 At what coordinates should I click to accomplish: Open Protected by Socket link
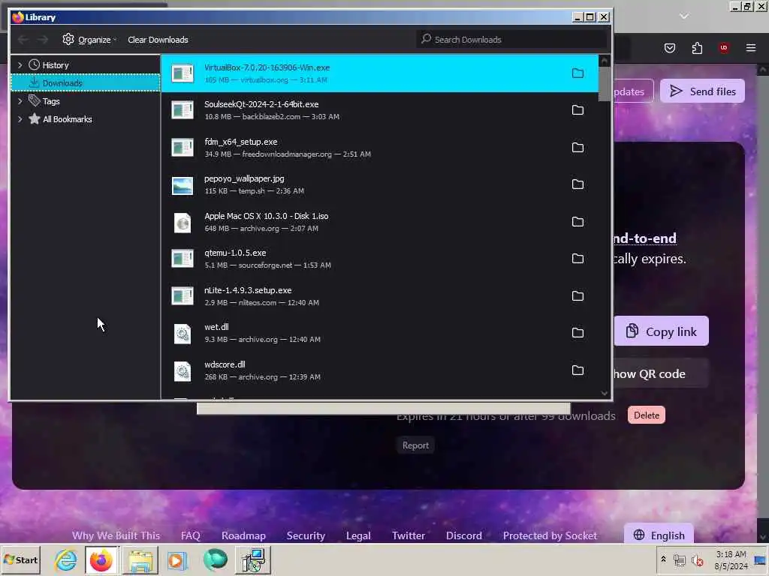(x=550, y=535)
